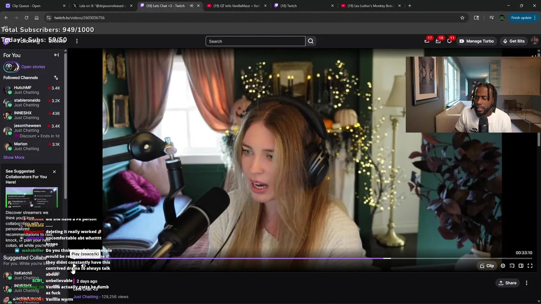Viewport: 541px width, 304px height.
Task: Click Manage Turbo button
Action: tap(476, 41)
